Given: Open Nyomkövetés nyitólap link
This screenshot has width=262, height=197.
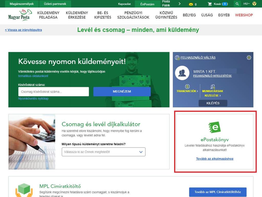Looking at the screenshot, I should [33, 98].
